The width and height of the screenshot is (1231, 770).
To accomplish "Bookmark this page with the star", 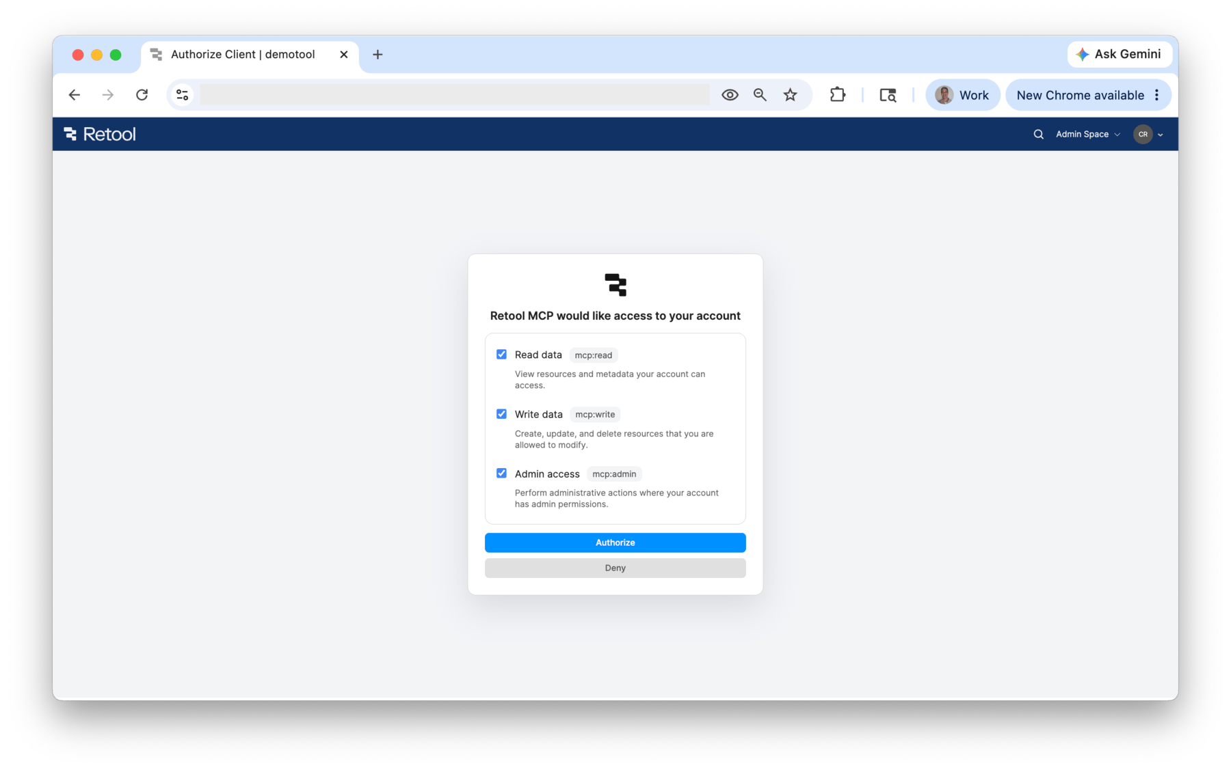I will [x=790, y=95].
